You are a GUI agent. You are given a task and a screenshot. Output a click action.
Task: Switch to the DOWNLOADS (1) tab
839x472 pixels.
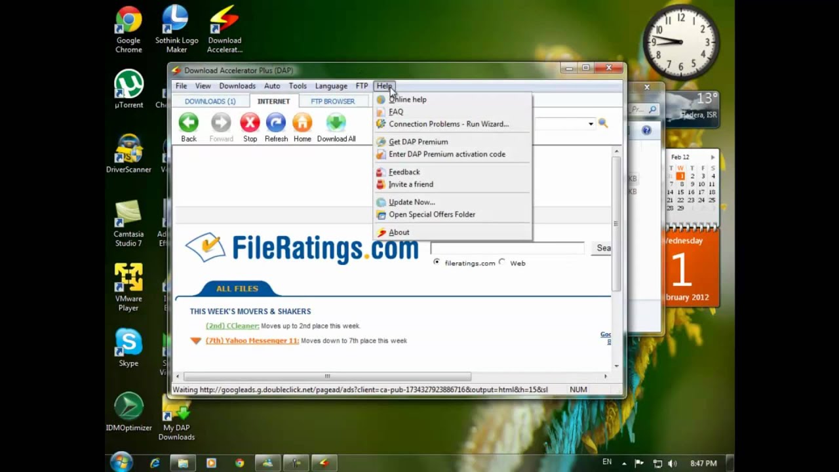pyautogui.click(x=210, y=102)
